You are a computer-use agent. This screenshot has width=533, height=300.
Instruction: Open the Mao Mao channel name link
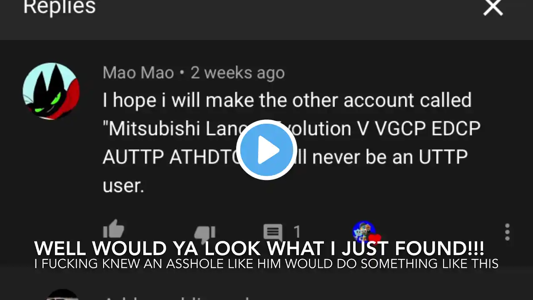click(138, 73)
